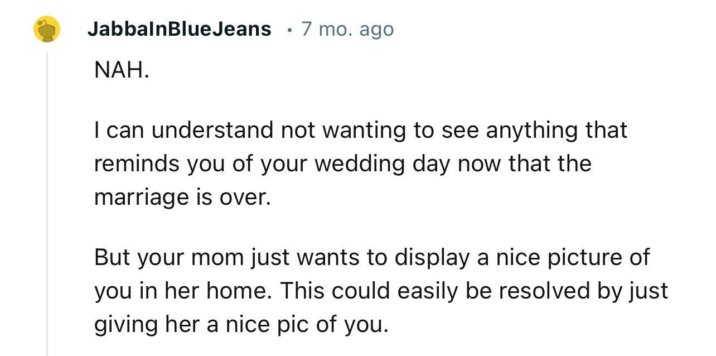Click the dot separator after the username
716x356 pixels.
coord(289,30)
